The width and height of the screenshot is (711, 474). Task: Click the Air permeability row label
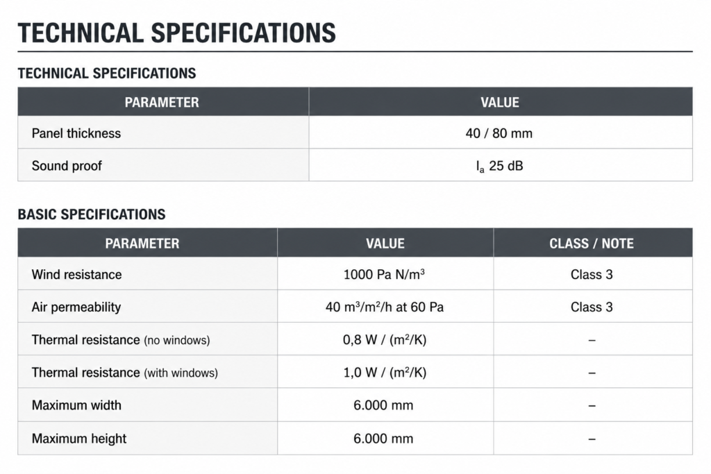tap(76, 307)
